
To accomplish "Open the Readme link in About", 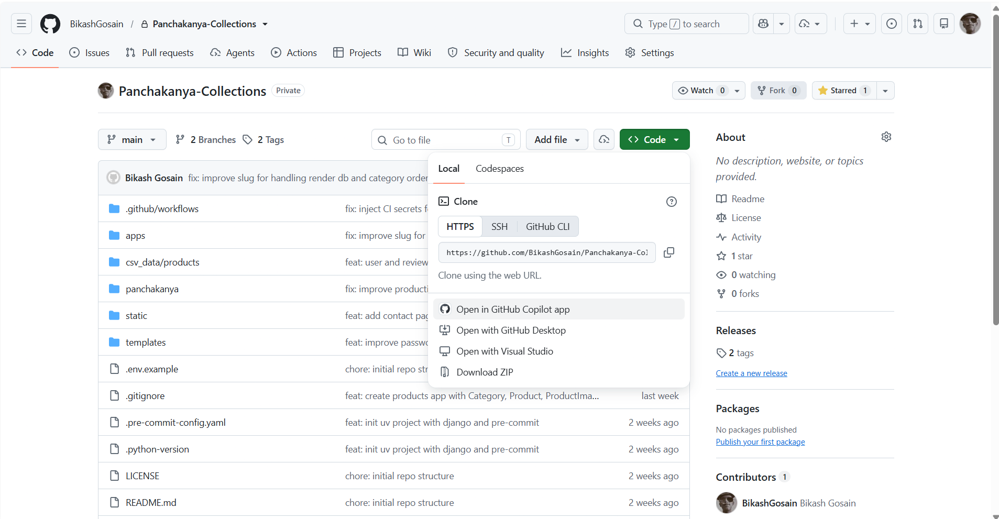I will (x=740, y=198).
